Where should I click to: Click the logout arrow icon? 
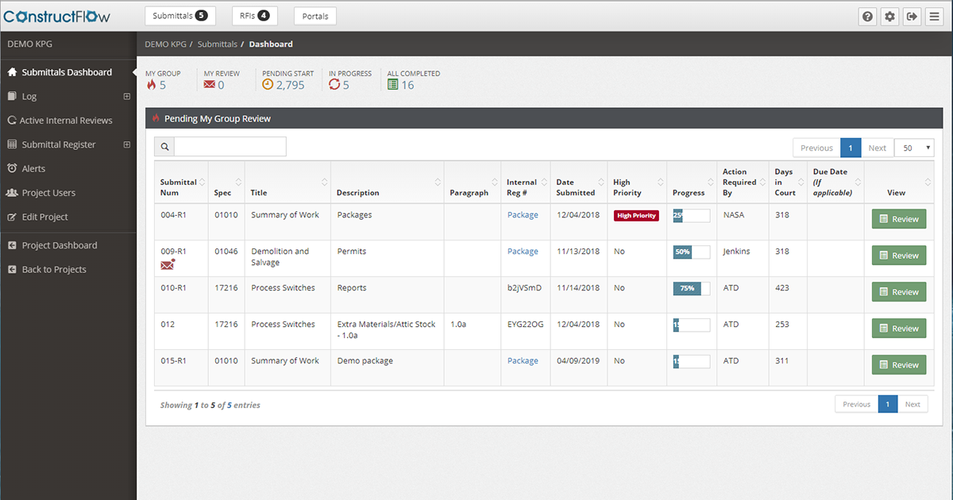pos(912,17)
